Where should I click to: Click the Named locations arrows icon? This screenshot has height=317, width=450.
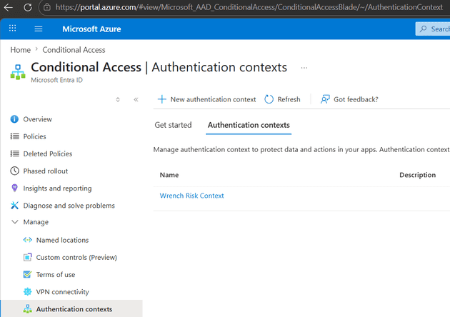tap(28, 240)
